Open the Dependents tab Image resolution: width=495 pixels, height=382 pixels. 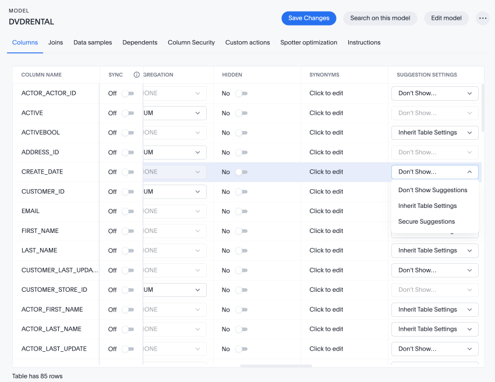(140, 43)
